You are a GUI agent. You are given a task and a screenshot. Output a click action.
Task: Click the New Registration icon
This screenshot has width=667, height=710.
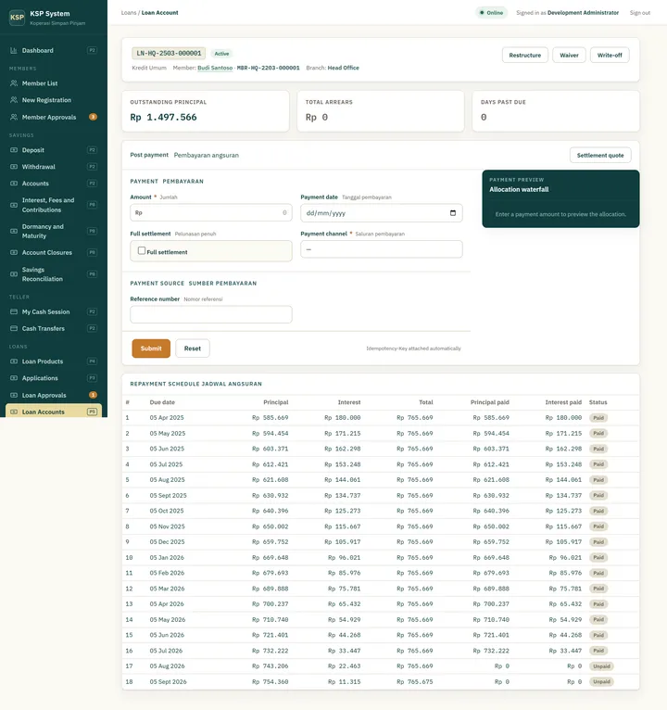(14, 100)
